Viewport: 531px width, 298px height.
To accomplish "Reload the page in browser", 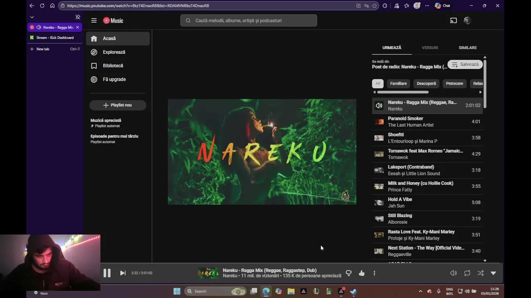I will [42, 6].
